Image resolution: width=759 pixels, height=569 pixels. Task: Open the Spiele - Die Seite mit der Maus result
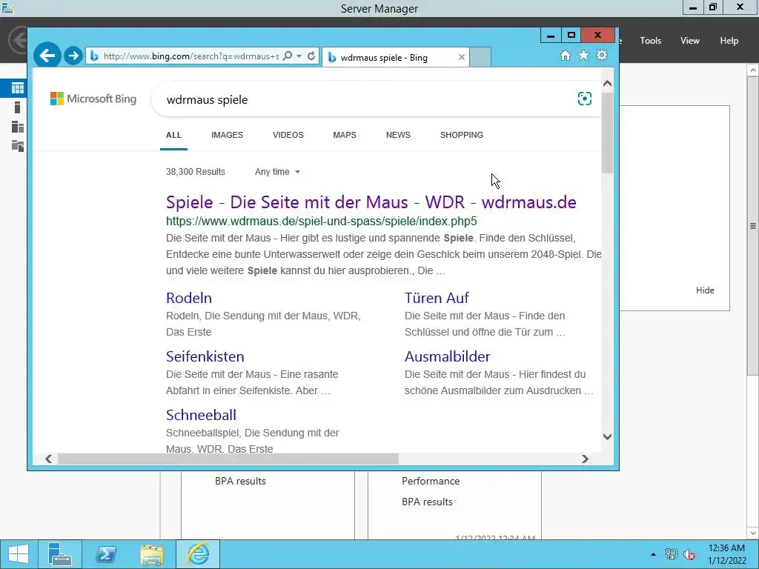tap(371, 202)
